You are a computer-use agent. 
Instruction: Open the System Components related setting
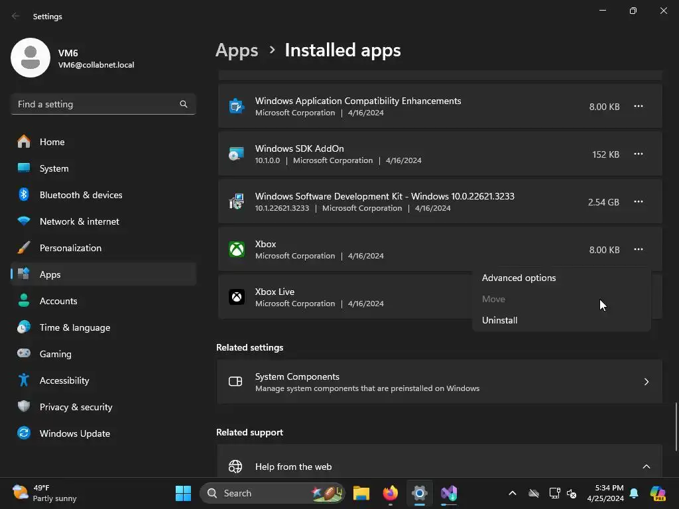440,382
